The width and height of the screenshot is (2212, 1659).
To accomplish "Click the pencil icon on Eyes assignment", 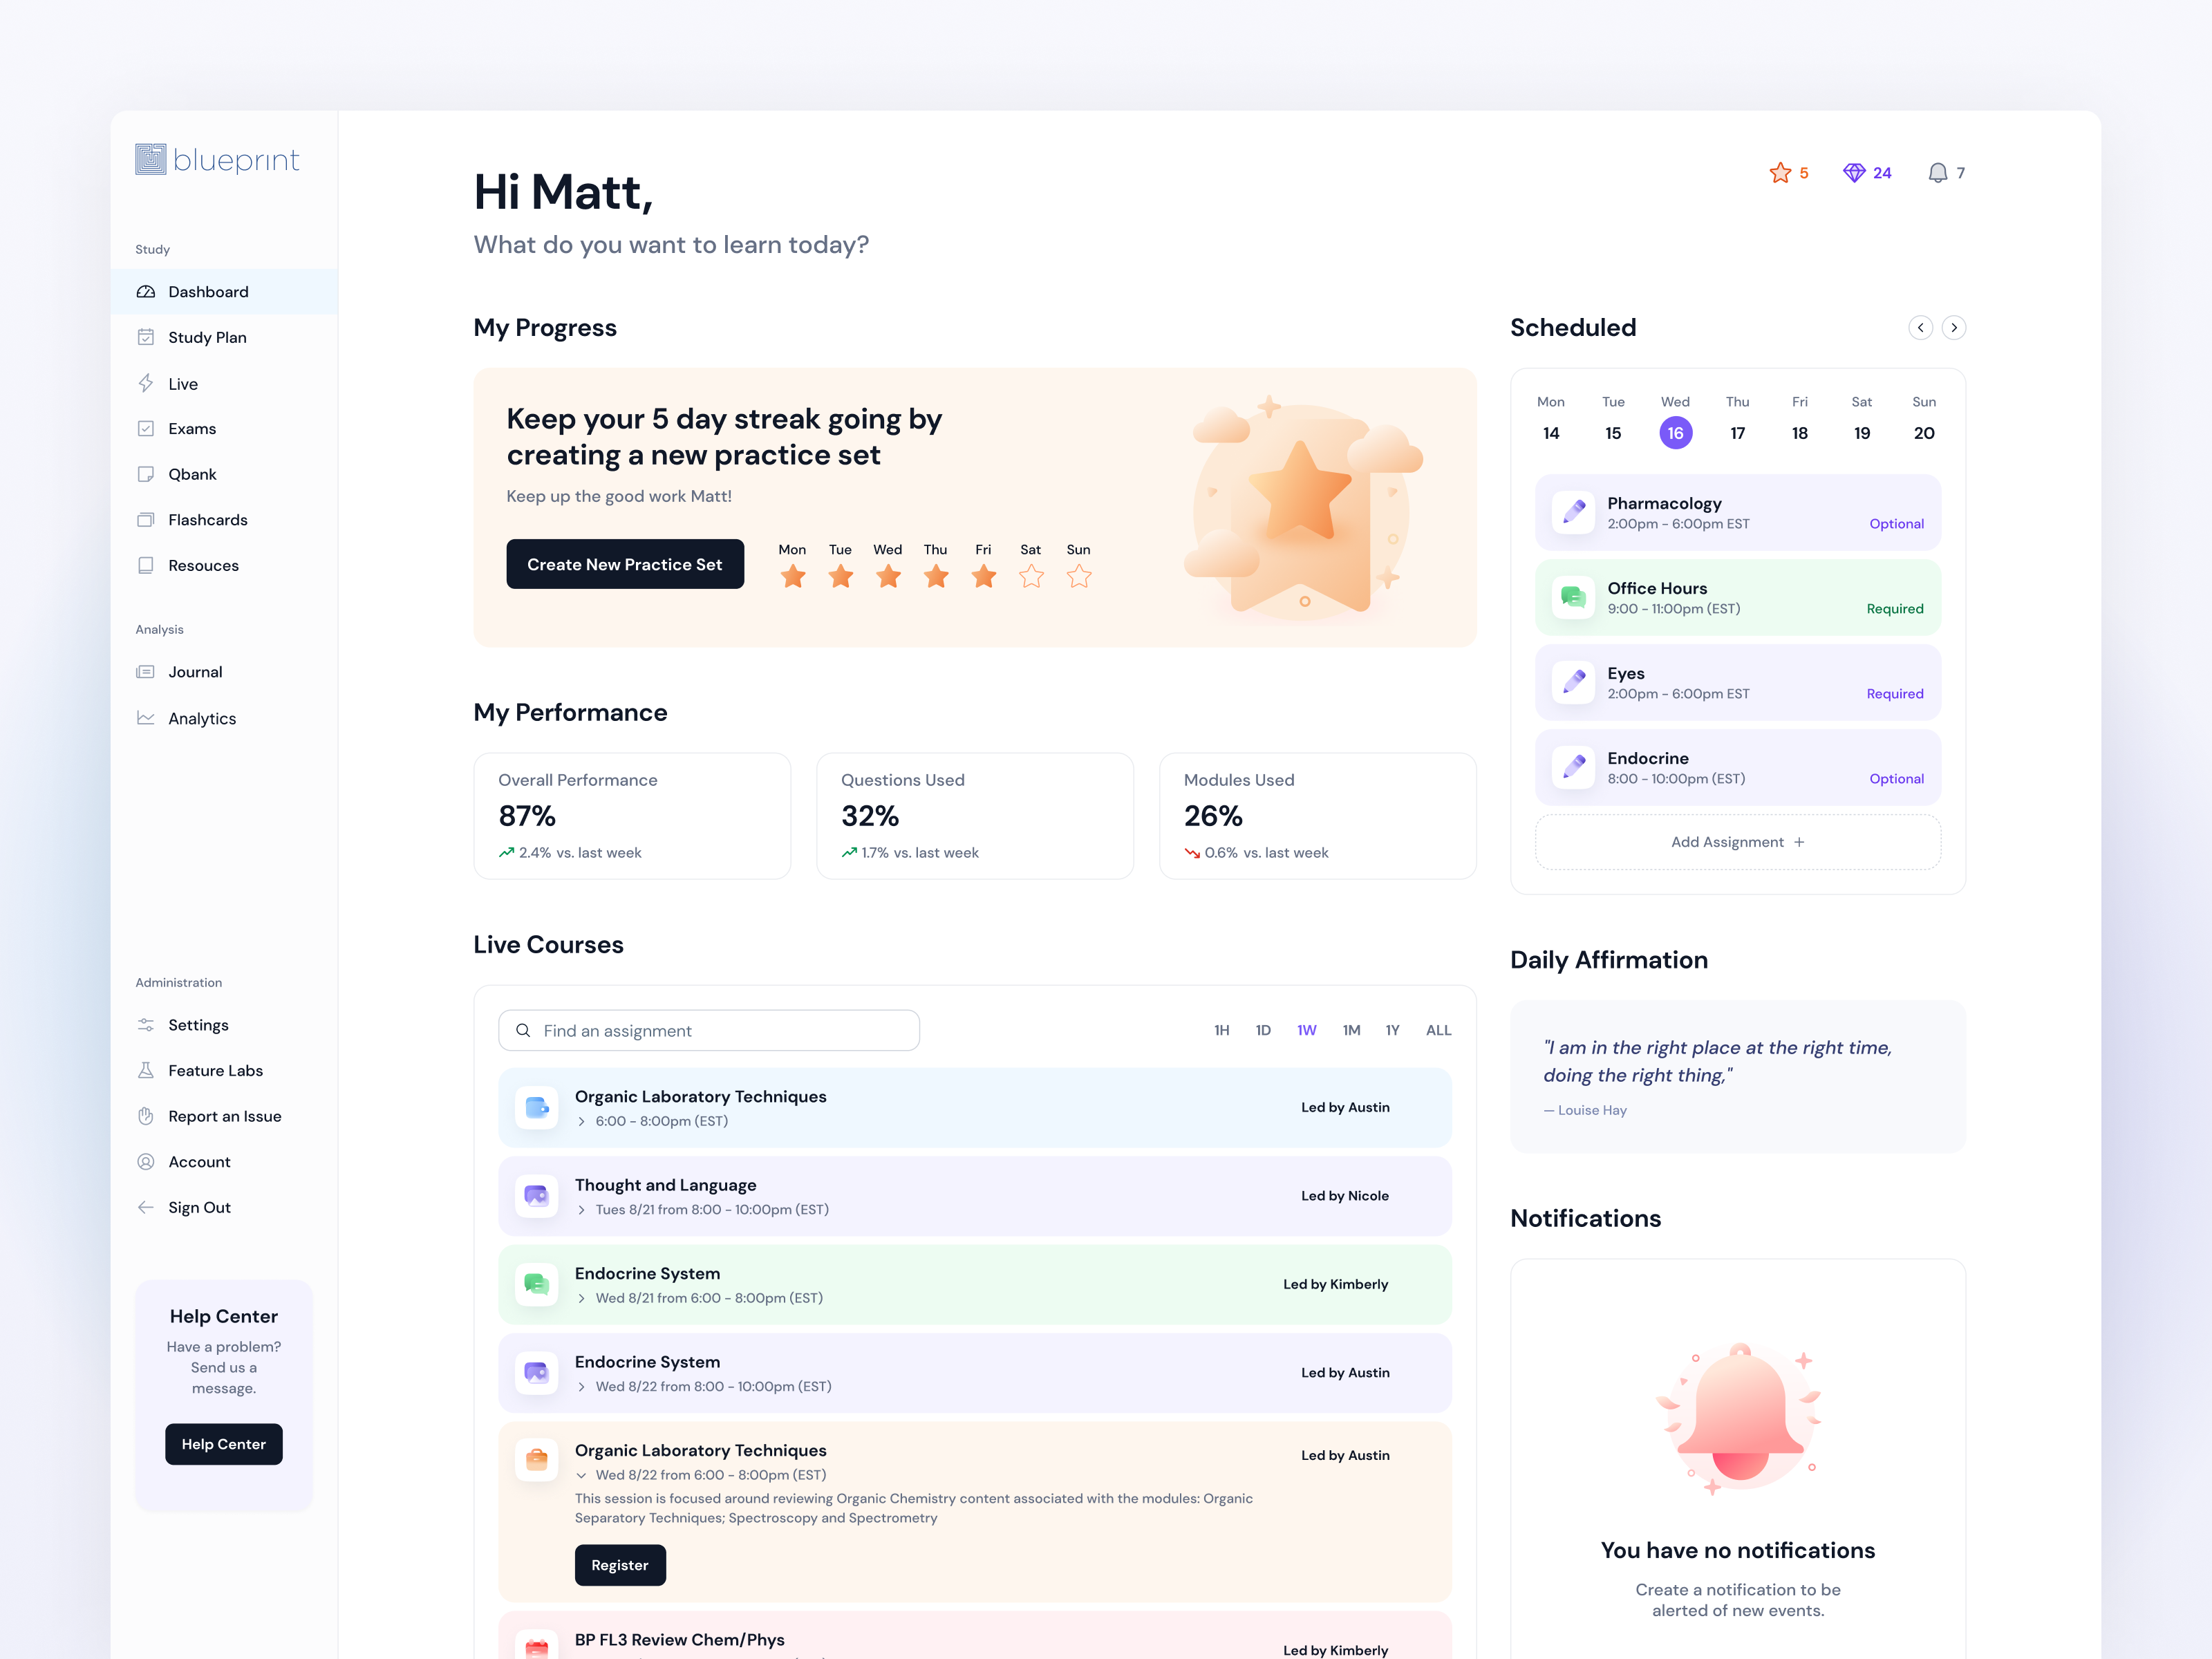I will point(1573,682).
